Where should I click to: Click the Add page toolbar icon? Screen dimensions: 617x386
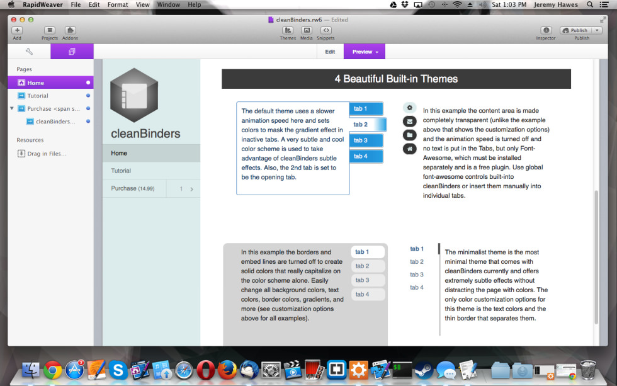pos(17,30)
